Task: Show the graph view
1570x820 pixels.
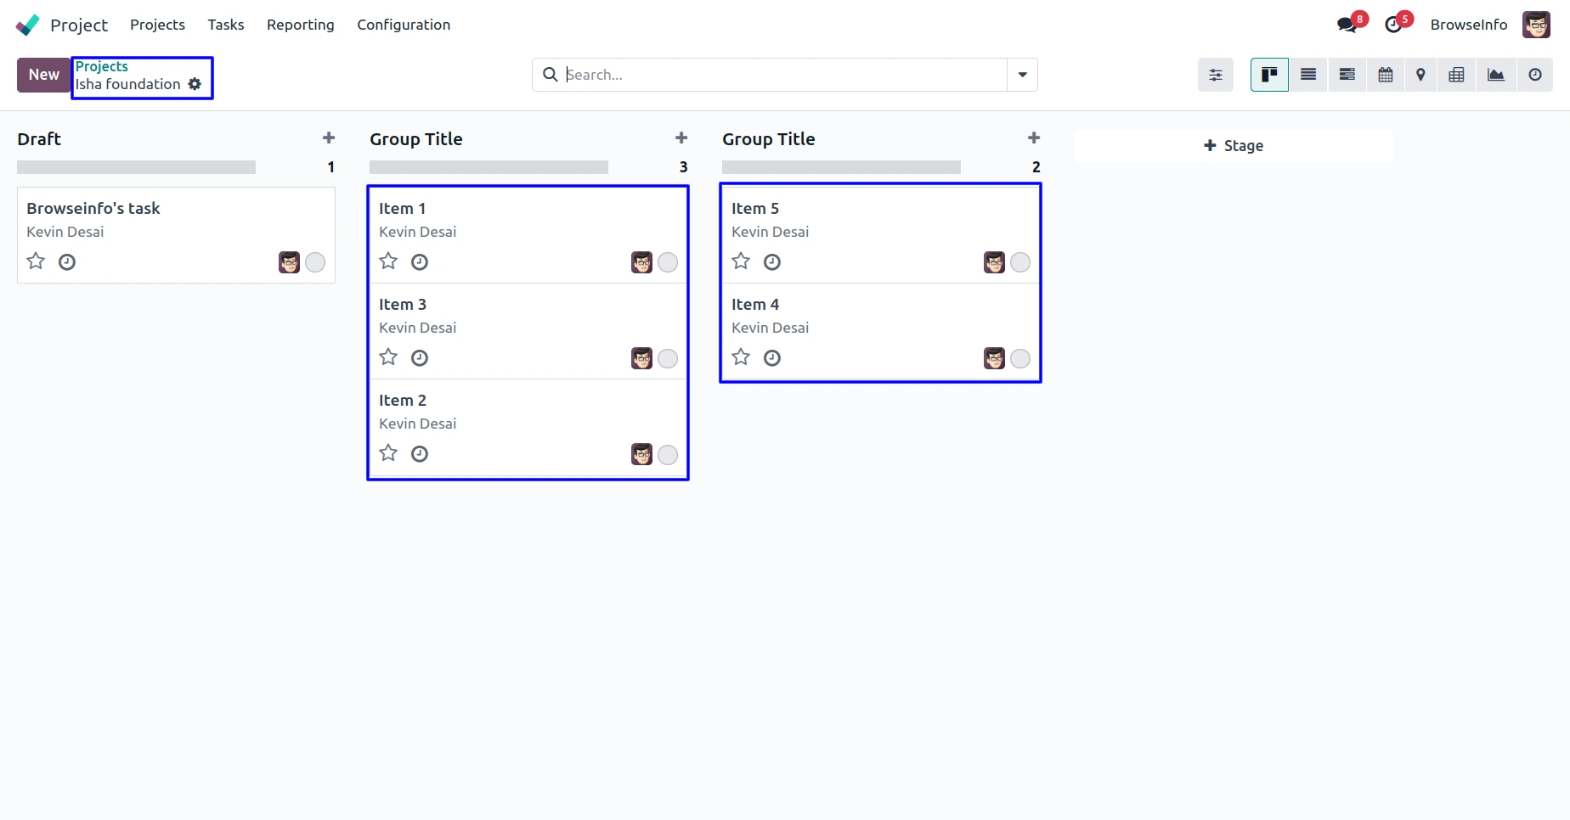Action: coord(1495,75)
